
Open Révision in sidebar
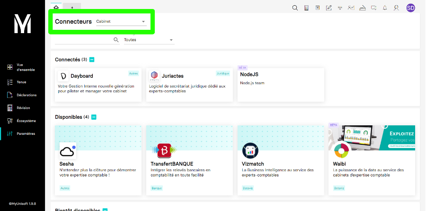(x=18, y=108)
